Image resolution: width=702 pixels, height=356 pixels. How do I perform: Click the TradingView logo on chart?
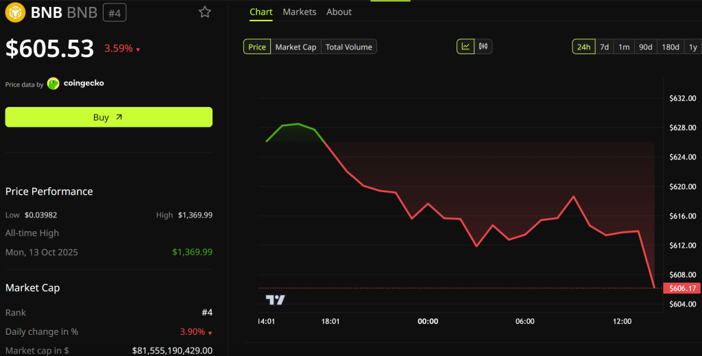pyautogui.click(x=276, y=300)
